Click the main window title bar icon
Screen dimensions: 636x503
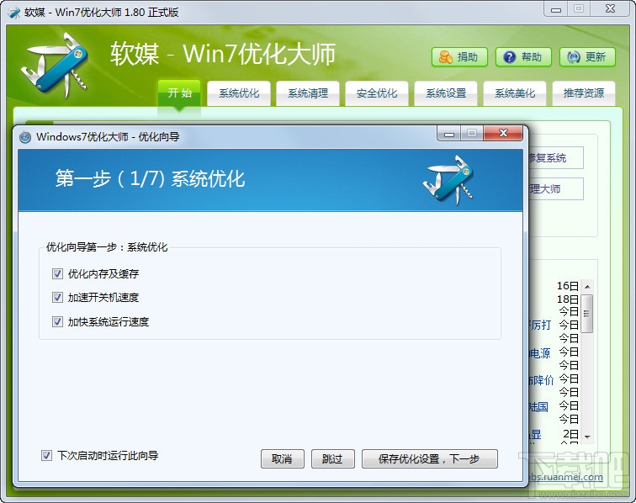point(14,13)
